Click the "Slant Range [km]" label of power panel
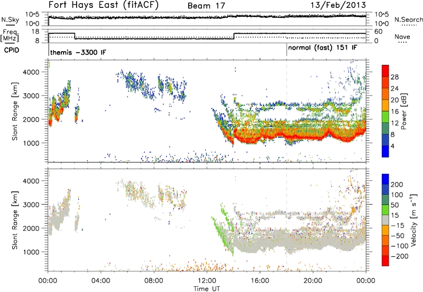The image size is (423, 292). 15,111
